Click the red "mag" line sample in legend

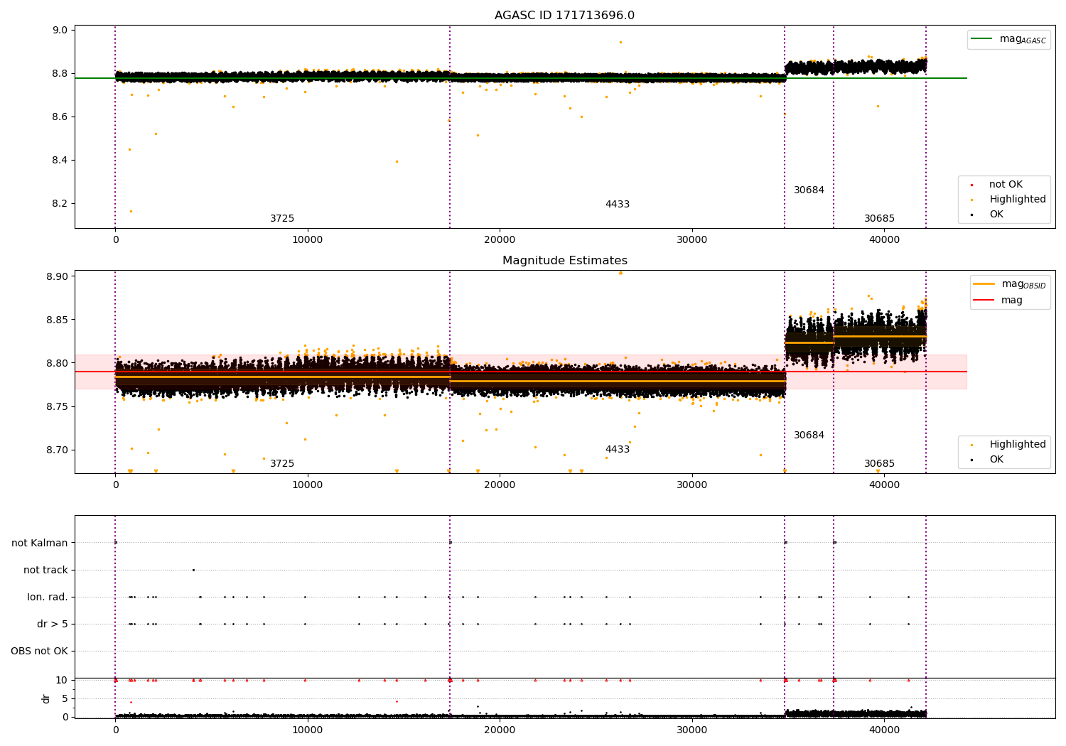[x=984, y=301]
